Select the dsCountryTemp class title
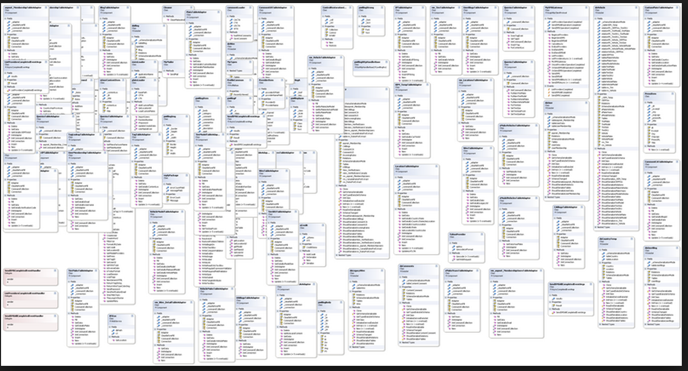688x371 pixels. tap(608, 239)
